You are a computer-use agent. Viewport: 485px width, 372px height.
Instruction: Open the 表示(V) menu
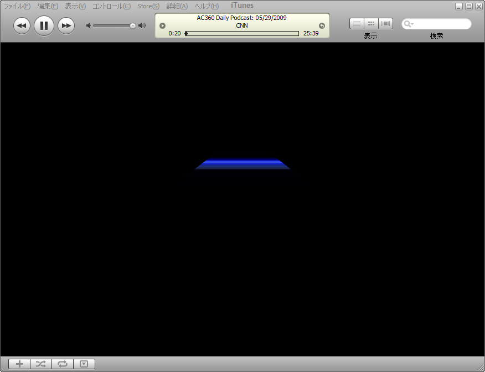75,6
